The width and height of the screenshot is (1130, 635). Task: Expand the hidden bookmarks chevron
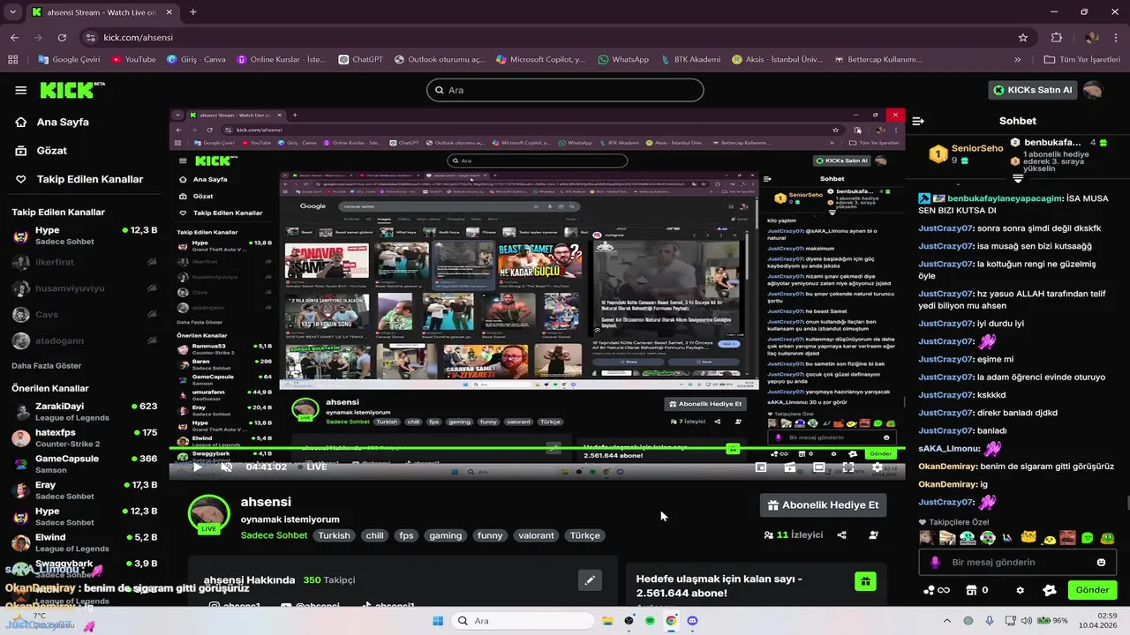(x=1018, y=59)
